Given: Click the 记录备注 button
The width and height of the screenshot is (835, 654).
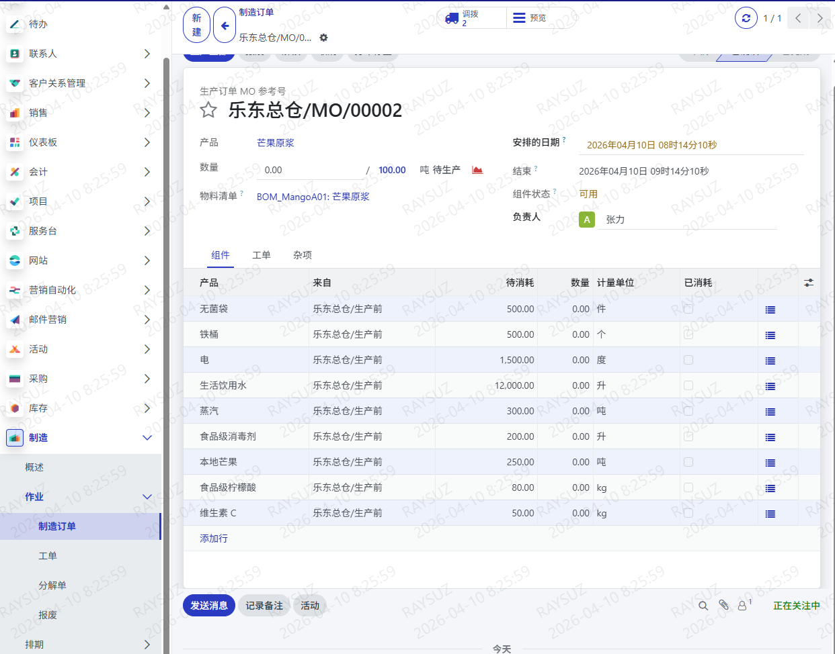Looking at the screenshot, I should [264, 606].
